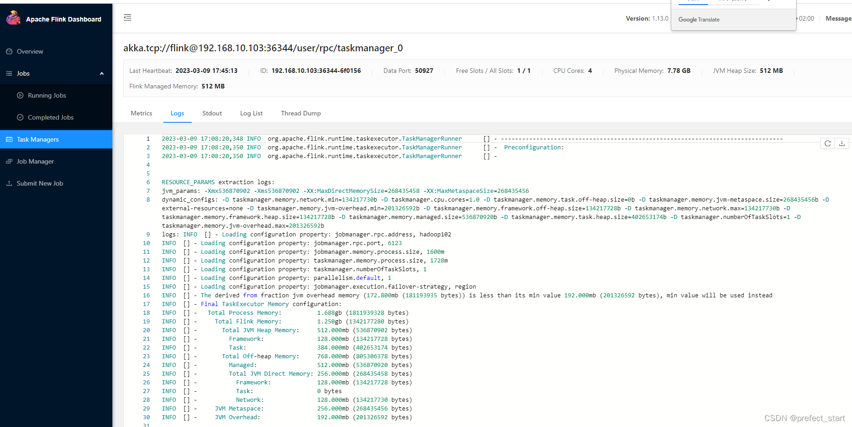Go to the Job Manager page

(x=56, y=161)
